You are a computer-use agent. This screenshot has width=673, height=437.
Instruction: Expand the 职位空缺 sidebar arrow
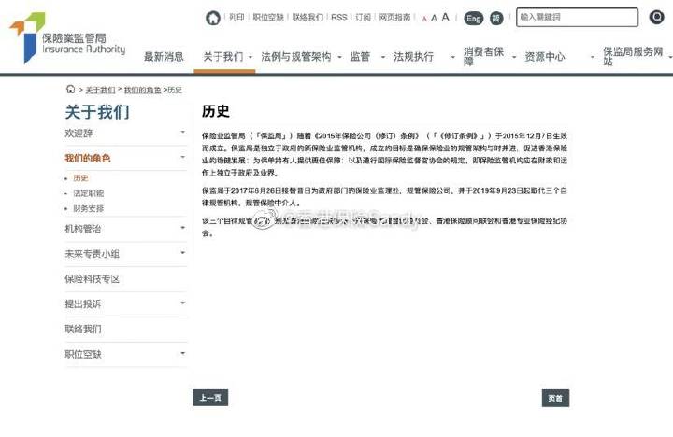[x=183, y=353]
